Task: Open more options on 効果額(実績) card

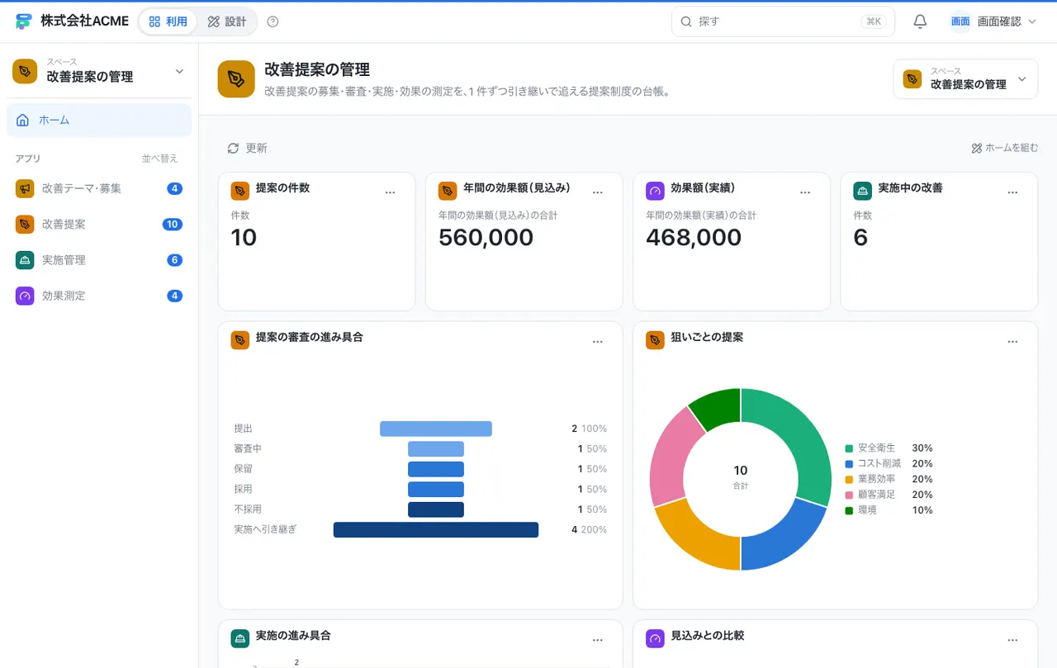Action: (x=805, y=192)
